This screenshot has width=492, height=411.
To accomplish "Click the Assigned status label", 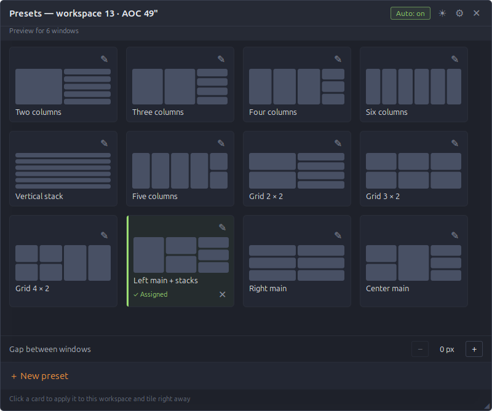I will point(151,294).
